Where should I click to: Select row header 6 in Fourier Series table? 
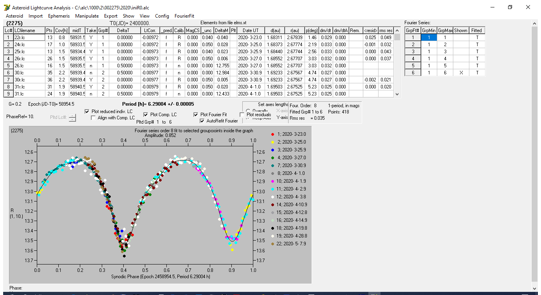point(413,73)
